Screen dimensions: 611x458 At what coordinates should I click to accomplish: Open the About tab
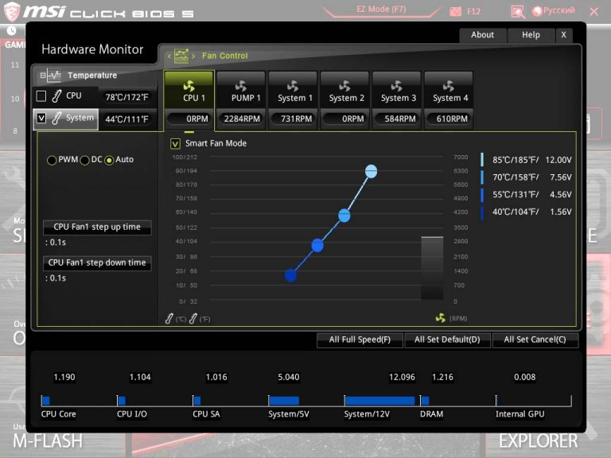[482, 35]
